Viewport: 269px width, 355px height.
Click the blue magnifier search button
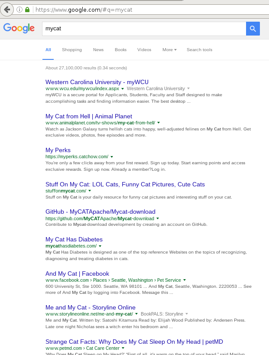[253, 29]
